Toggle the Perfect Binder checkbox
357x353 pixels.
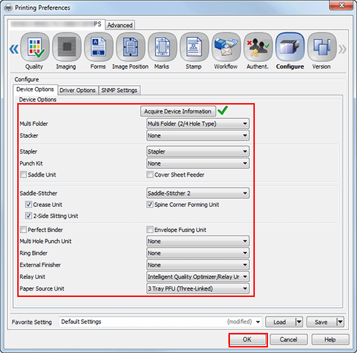pyautogui.click(x=23, y=230)
